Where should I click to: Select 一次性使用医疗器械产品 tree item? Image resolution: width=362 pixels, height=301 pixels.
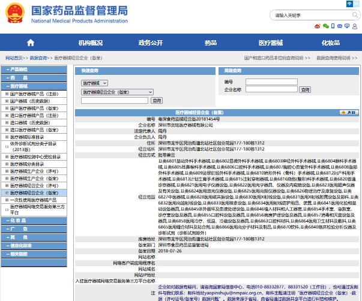pos(33,200)
